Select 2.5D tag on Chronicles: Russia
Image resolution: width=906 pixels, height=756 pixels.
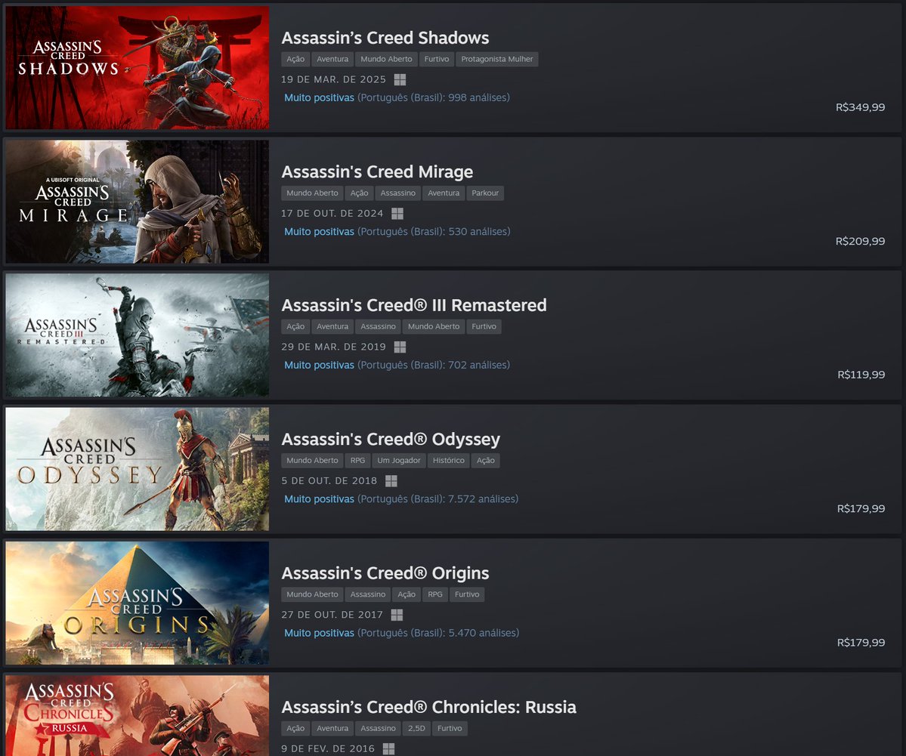(x=416, y=728)
